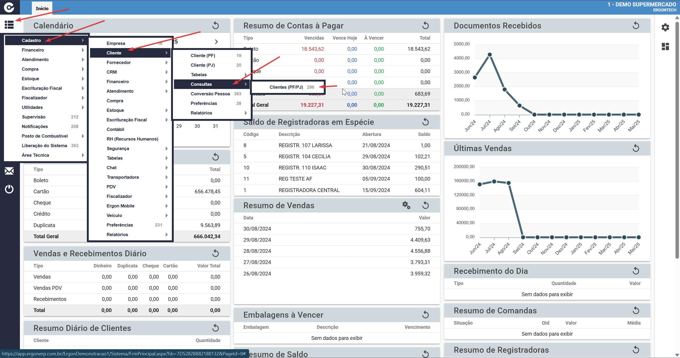Expand the Atendimento main menu
The width and height of the screenshot is (680, 358).
click(x=46, y=59)
